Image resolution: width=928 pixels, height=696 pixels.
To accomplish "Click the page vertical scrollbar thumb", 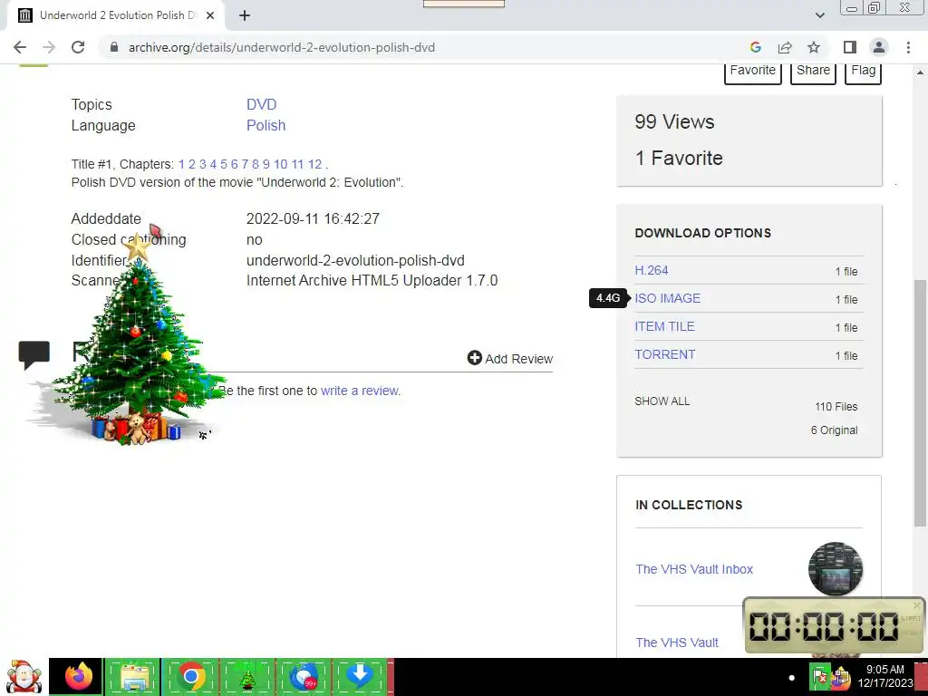I will 920,402.
